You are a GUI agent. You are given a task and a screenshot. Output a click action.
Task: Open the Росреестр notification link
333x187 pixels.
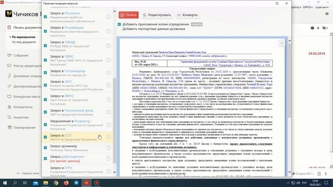[82, 121]
